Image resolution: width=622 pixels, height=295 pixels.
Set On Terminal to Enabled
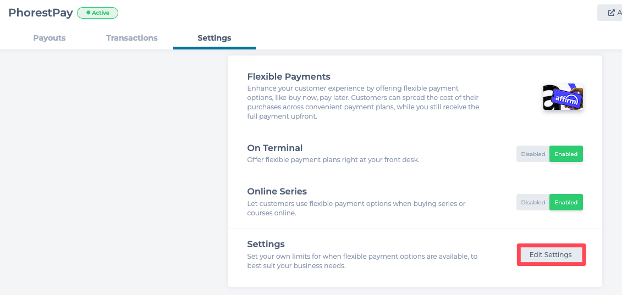566,154
